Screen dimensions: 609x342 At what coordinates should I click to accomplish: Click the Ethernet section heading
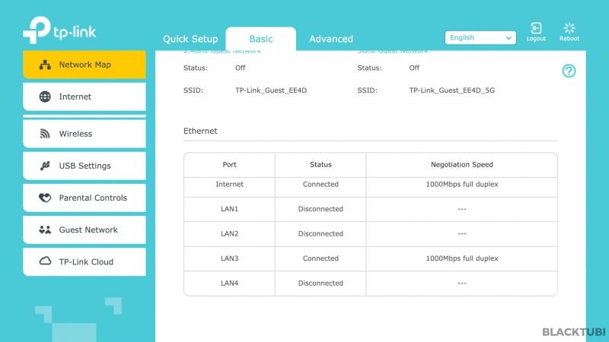tap(200, 131)
